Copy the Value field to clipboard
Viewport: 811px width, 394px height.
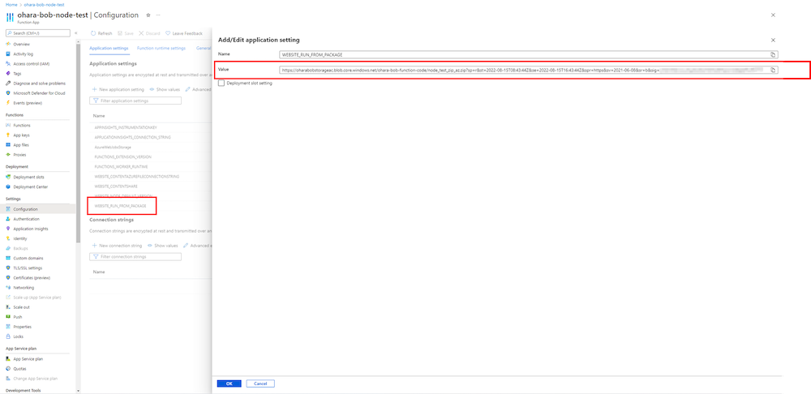tap(773, 70)
